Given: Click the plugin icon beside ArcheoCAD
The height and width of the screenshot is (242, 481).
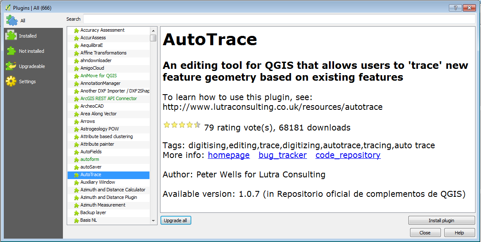Looking at the screenshot, I should (x=76, y=106).
